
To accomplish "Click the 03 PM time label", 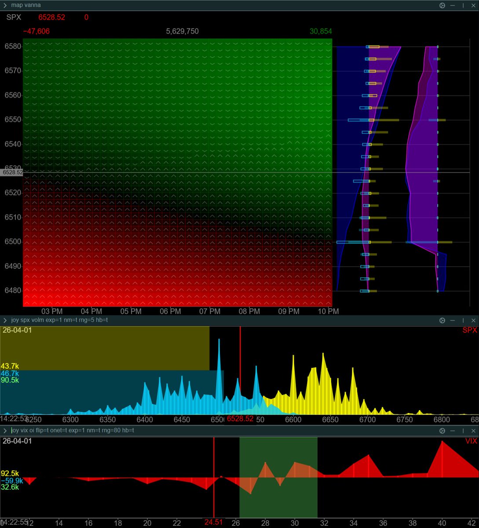I will [51, 311].
